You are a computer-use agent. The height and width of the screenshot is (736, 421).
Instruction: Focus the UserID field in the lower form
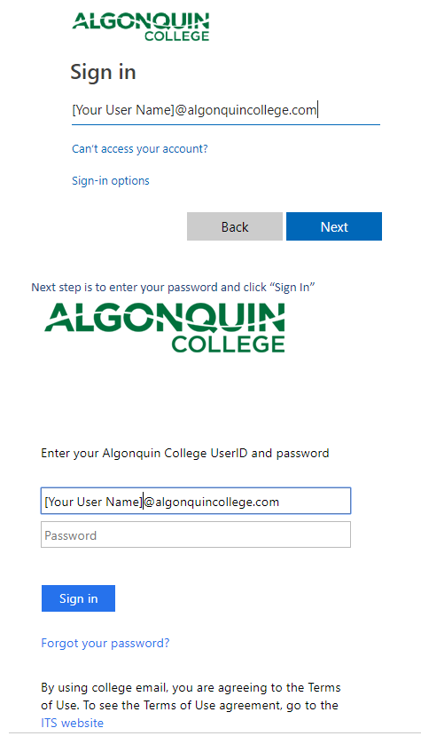point(196,501)
